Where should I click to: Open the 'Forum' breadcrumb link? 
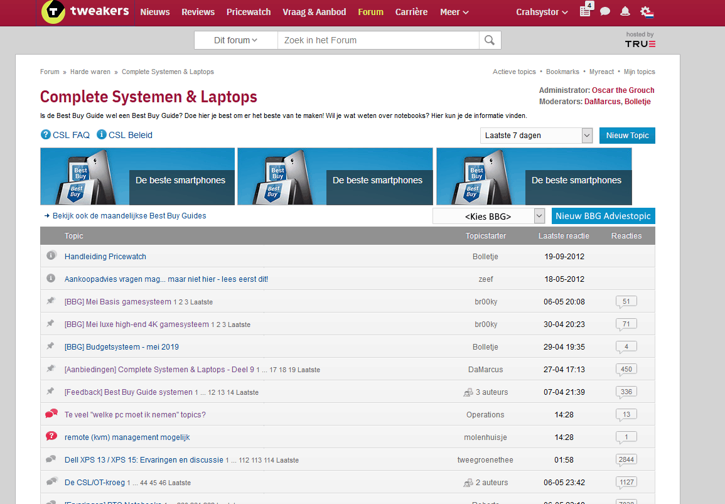[x=50, y=72]
